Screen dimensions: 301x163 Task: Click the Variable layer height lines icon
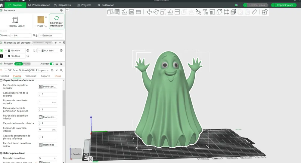(138, 12)
